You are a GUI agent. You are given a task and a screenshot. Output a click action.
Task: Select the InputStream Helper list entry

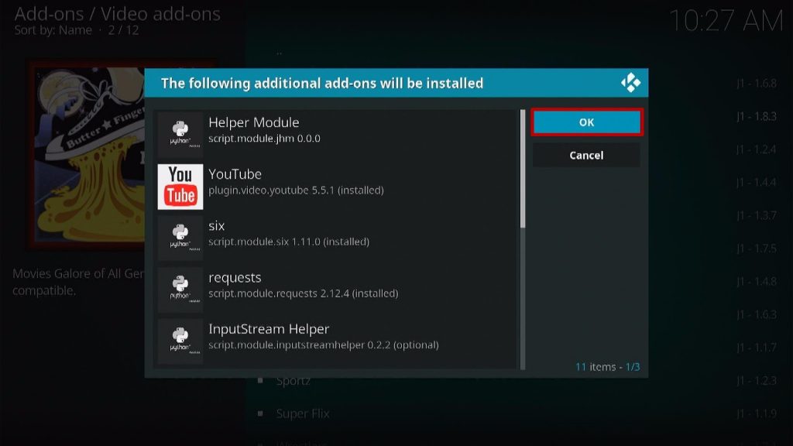(x=336, y=341)
